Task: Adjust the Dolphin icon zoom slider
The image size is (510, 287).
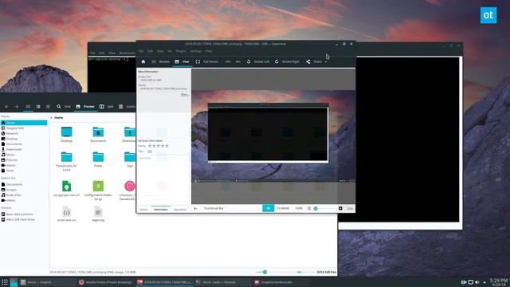Action: click(265, 272)
